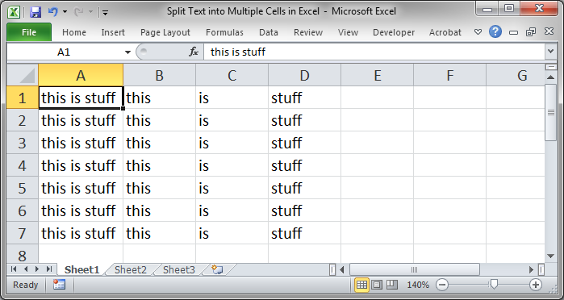This screenshot has height=300, width=564.
Task: Select cell C3 containing is
Action: [232, 143]
